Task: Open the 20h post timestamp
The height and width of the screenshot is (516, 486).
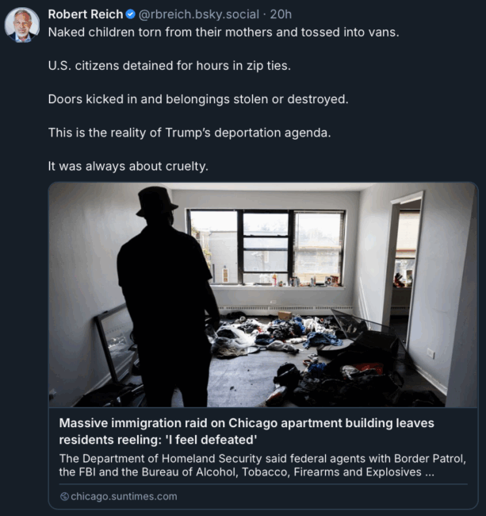Action: pyautogui.click(x=281, y=14)
